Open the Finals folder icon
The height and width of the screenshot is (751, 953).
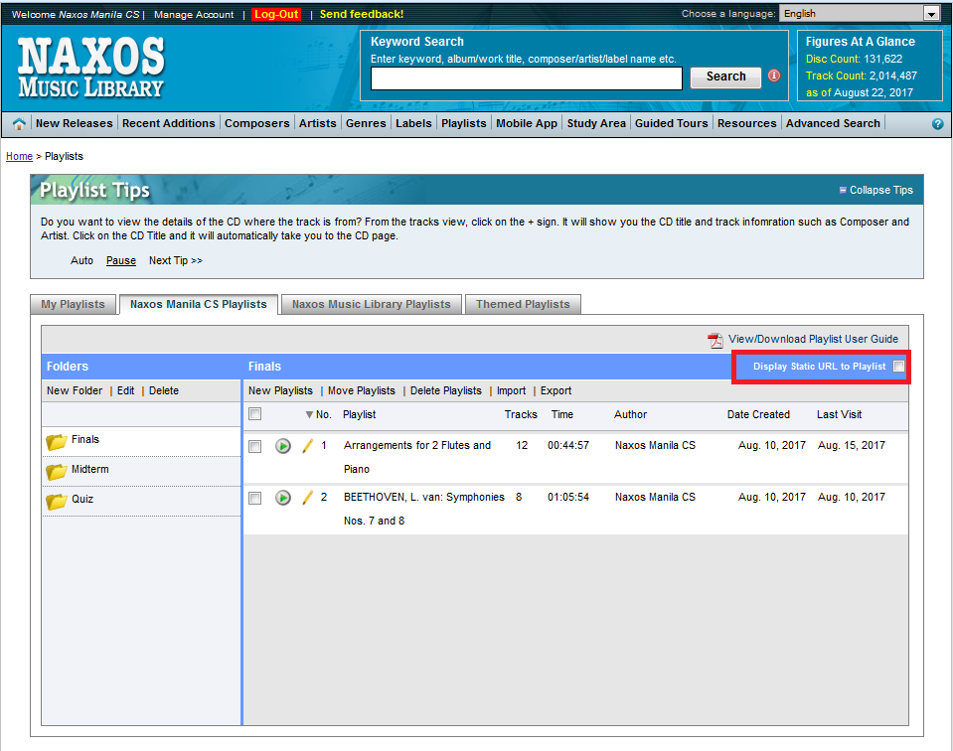pos(58,438)
